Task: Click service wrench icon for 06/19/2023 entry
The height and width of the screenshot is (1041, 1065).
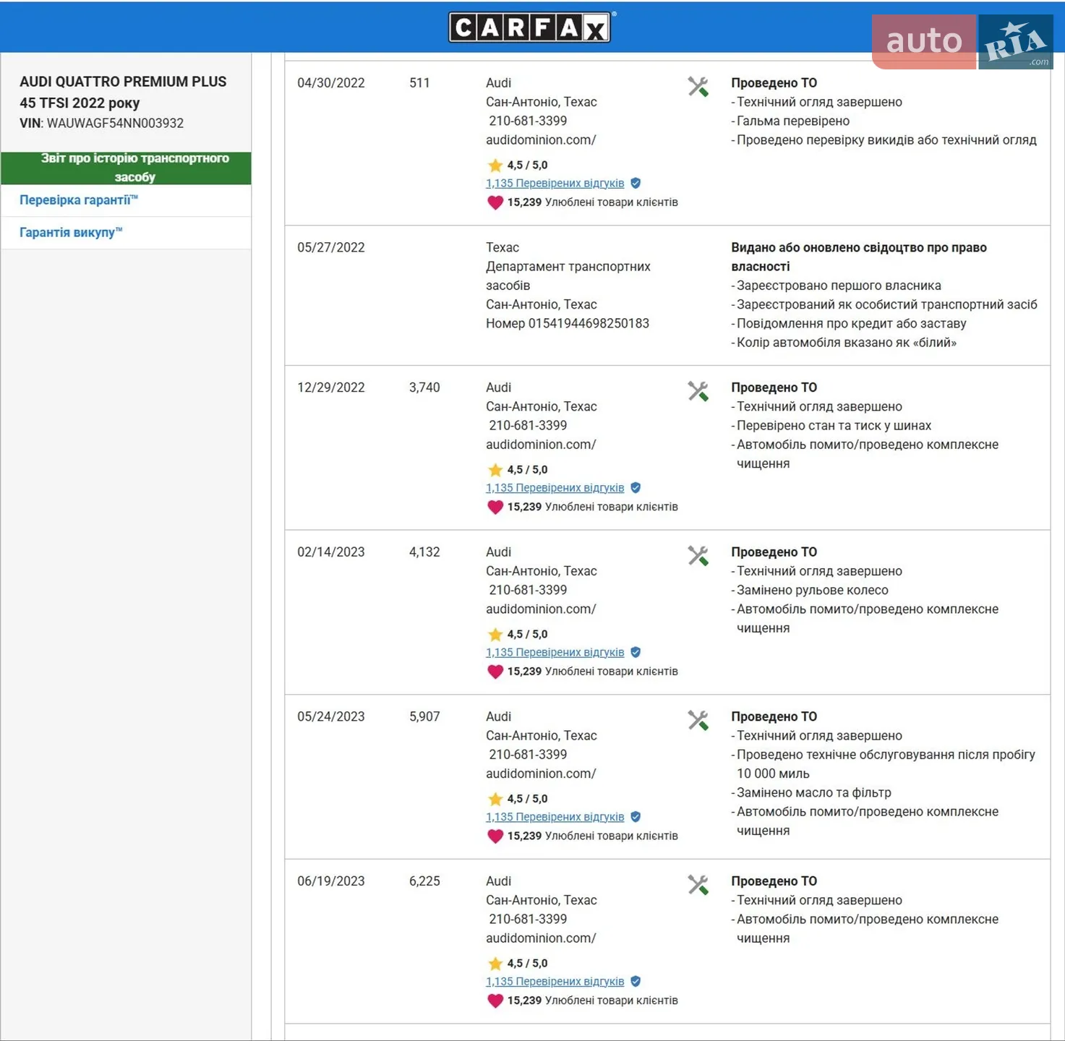Action: [698, 885]
